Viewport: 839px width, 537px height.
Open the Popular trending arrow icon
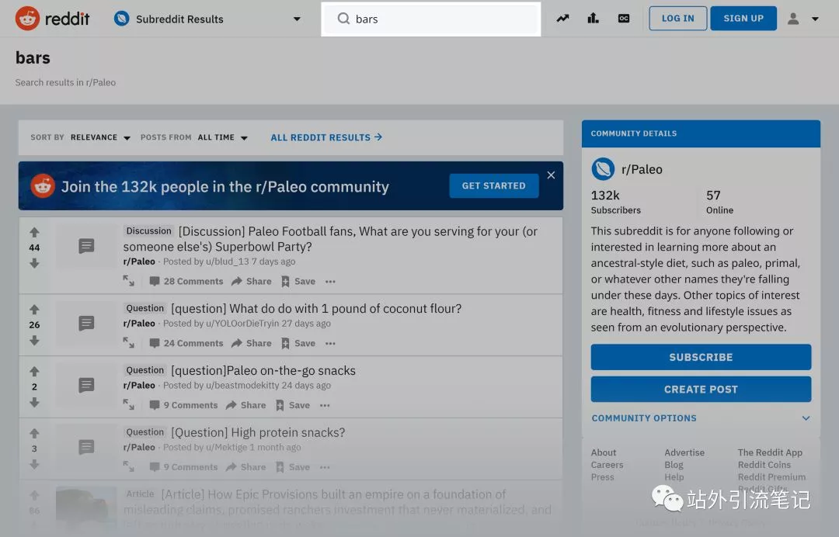pos(562,19)
